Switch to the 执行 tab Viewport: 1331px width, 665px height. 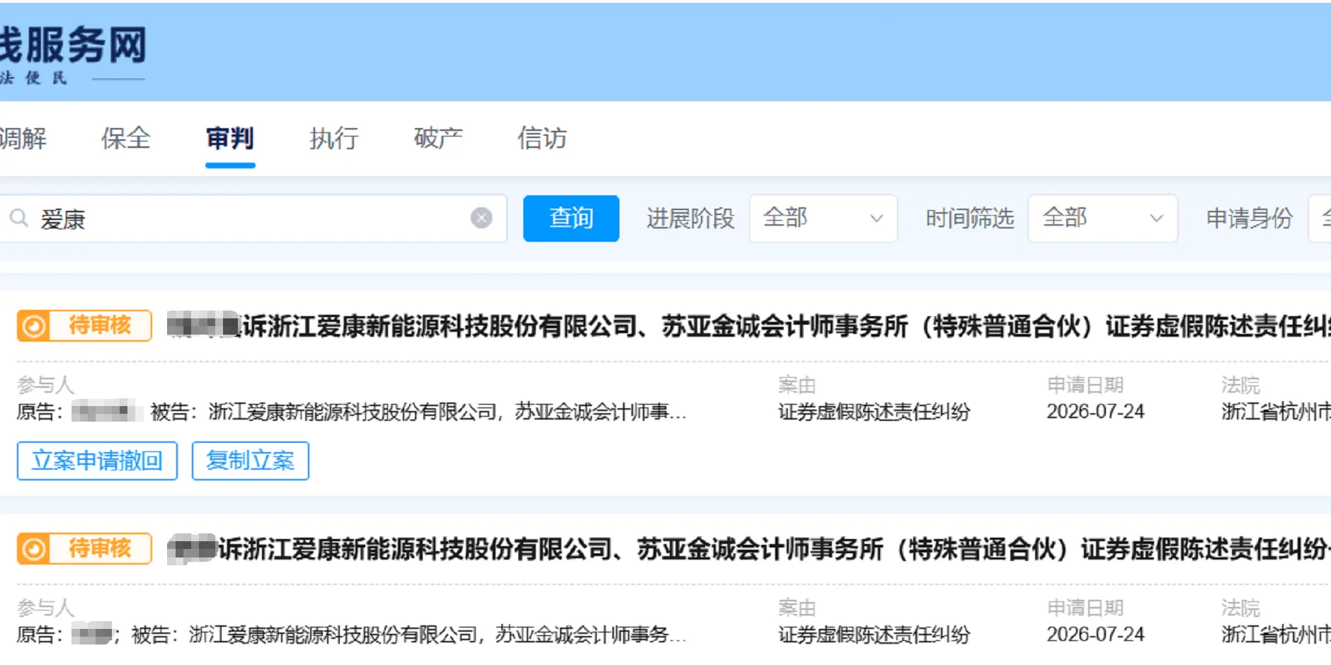click(x=334, y=138)
